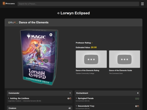This screenshot has width=147, height=110.
Task: Click the Lorwyn Eclipsed Commander Deck box image
Action: coord(39,57)
